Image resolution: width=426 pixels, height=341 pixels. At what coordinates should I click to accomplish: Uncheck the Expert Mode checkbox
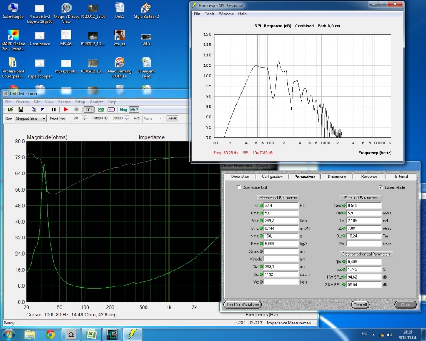pyautogui.click(x=381, y=187)
